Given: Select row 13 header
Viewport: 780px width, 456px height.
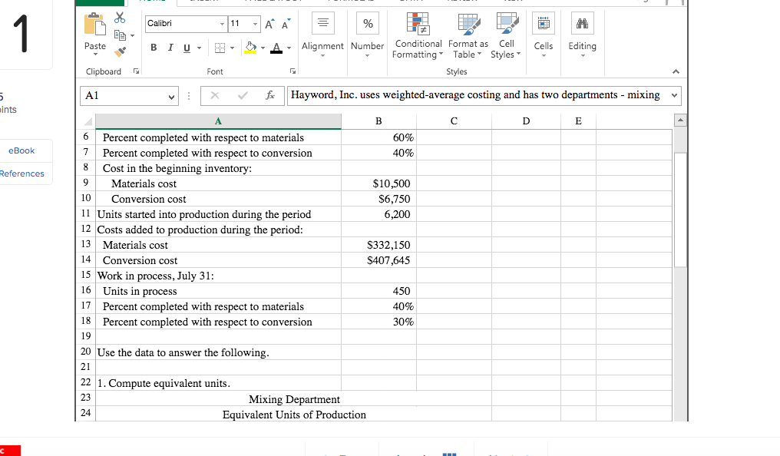Looking at the screenshot, I should point(86,244).
